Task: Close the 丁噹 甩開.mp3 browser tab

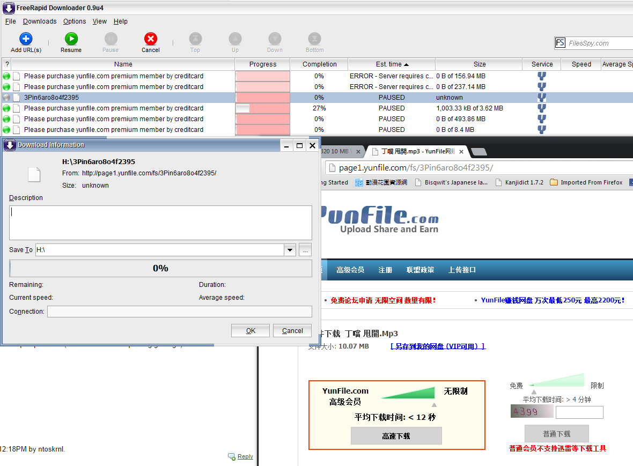Action: pyautogui.click(x=461, y=152)
